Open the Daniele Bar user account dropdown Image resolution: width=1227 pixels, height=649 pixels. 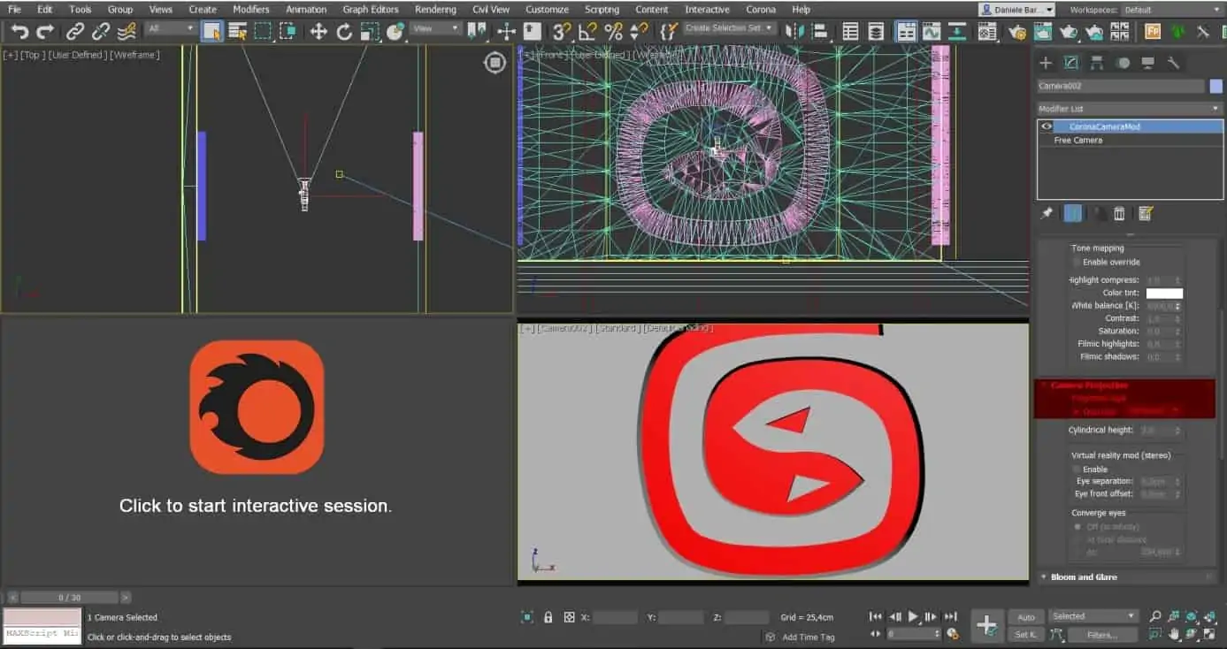(1016, 10)
